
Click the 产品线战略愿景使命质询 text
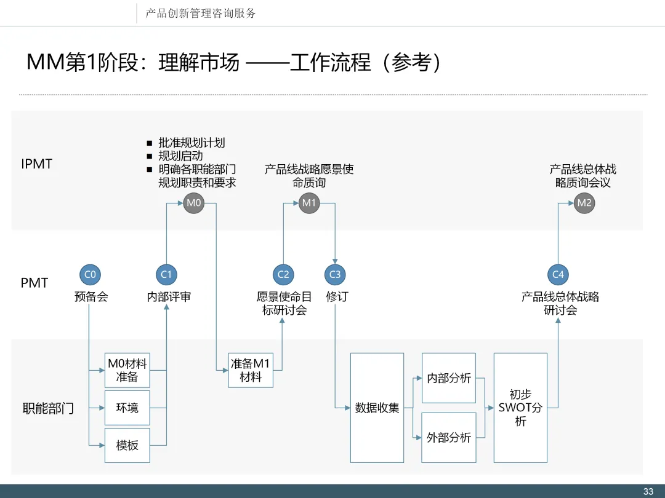(309, 176)
